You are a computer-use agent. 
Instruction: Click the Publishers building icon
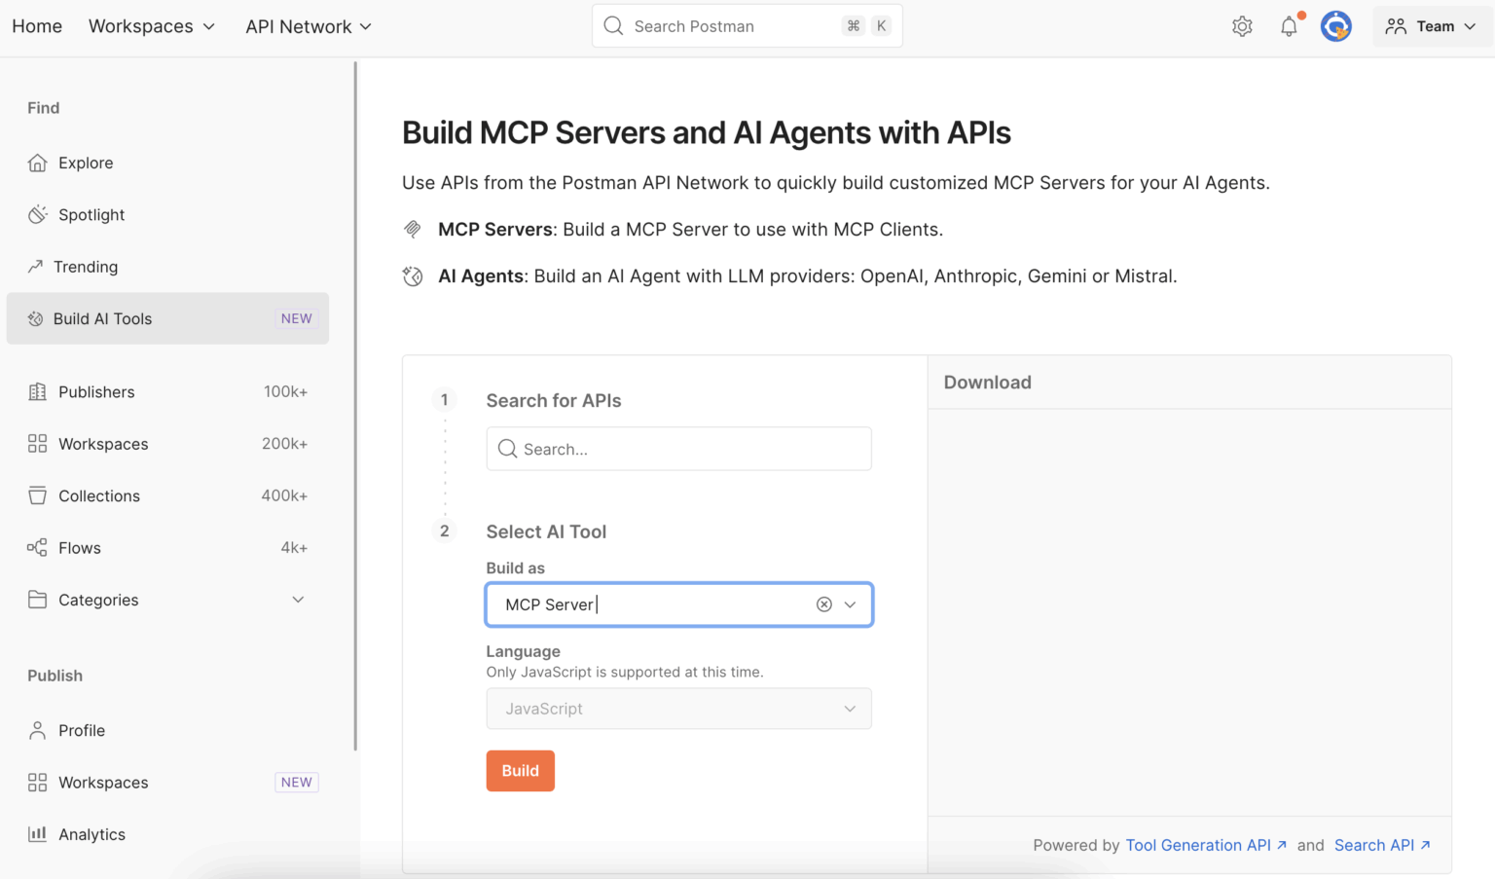[x=37, y=391]
